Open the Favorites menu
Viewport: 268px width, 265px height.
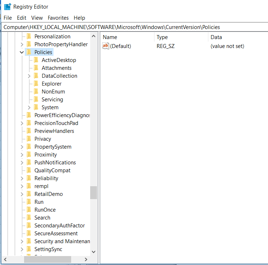[x=58, y=18]
